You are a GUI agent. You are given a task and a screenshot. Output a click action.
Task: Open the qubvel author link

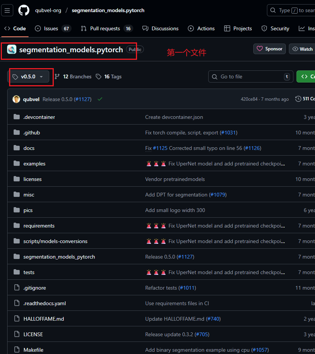(x=31, y=99)
